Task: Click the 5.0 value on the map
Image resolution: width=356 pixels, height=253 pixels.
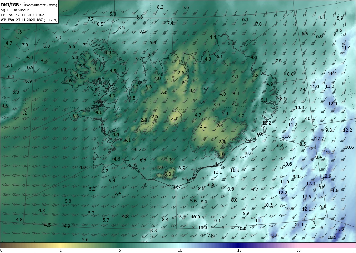Action: click(68, 201)
